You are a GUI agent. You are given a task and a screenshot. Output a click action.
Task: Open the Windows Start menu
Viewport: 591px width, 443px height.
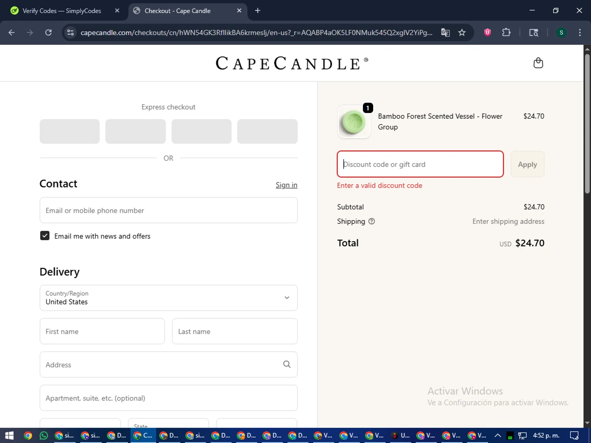(9, 436)
